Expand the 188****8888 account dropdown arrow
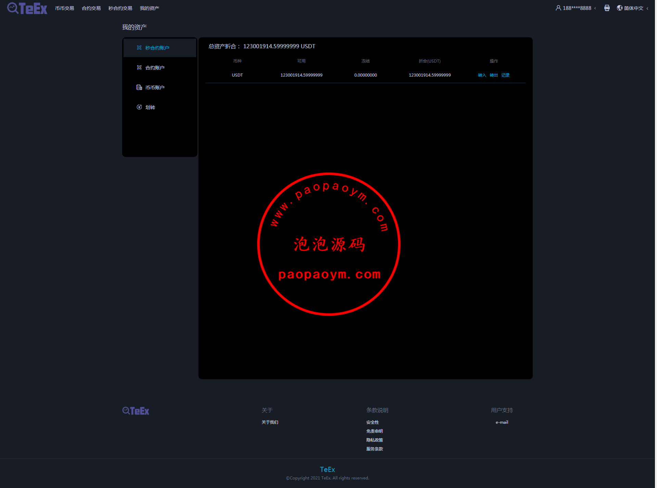Screen dimensions: 657x488 (595, 8)
